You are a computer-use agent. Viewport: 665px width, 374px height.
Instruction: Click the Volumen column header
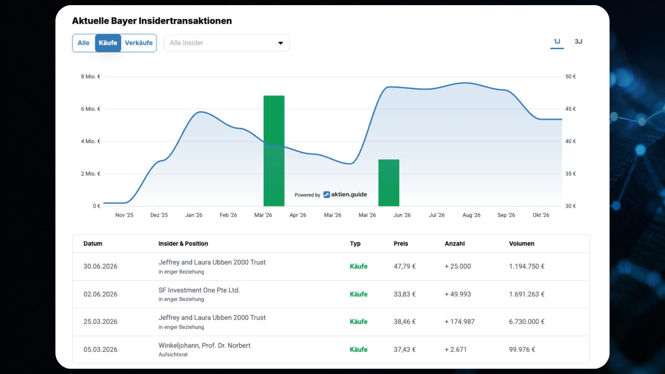click(x=522, y=244)
